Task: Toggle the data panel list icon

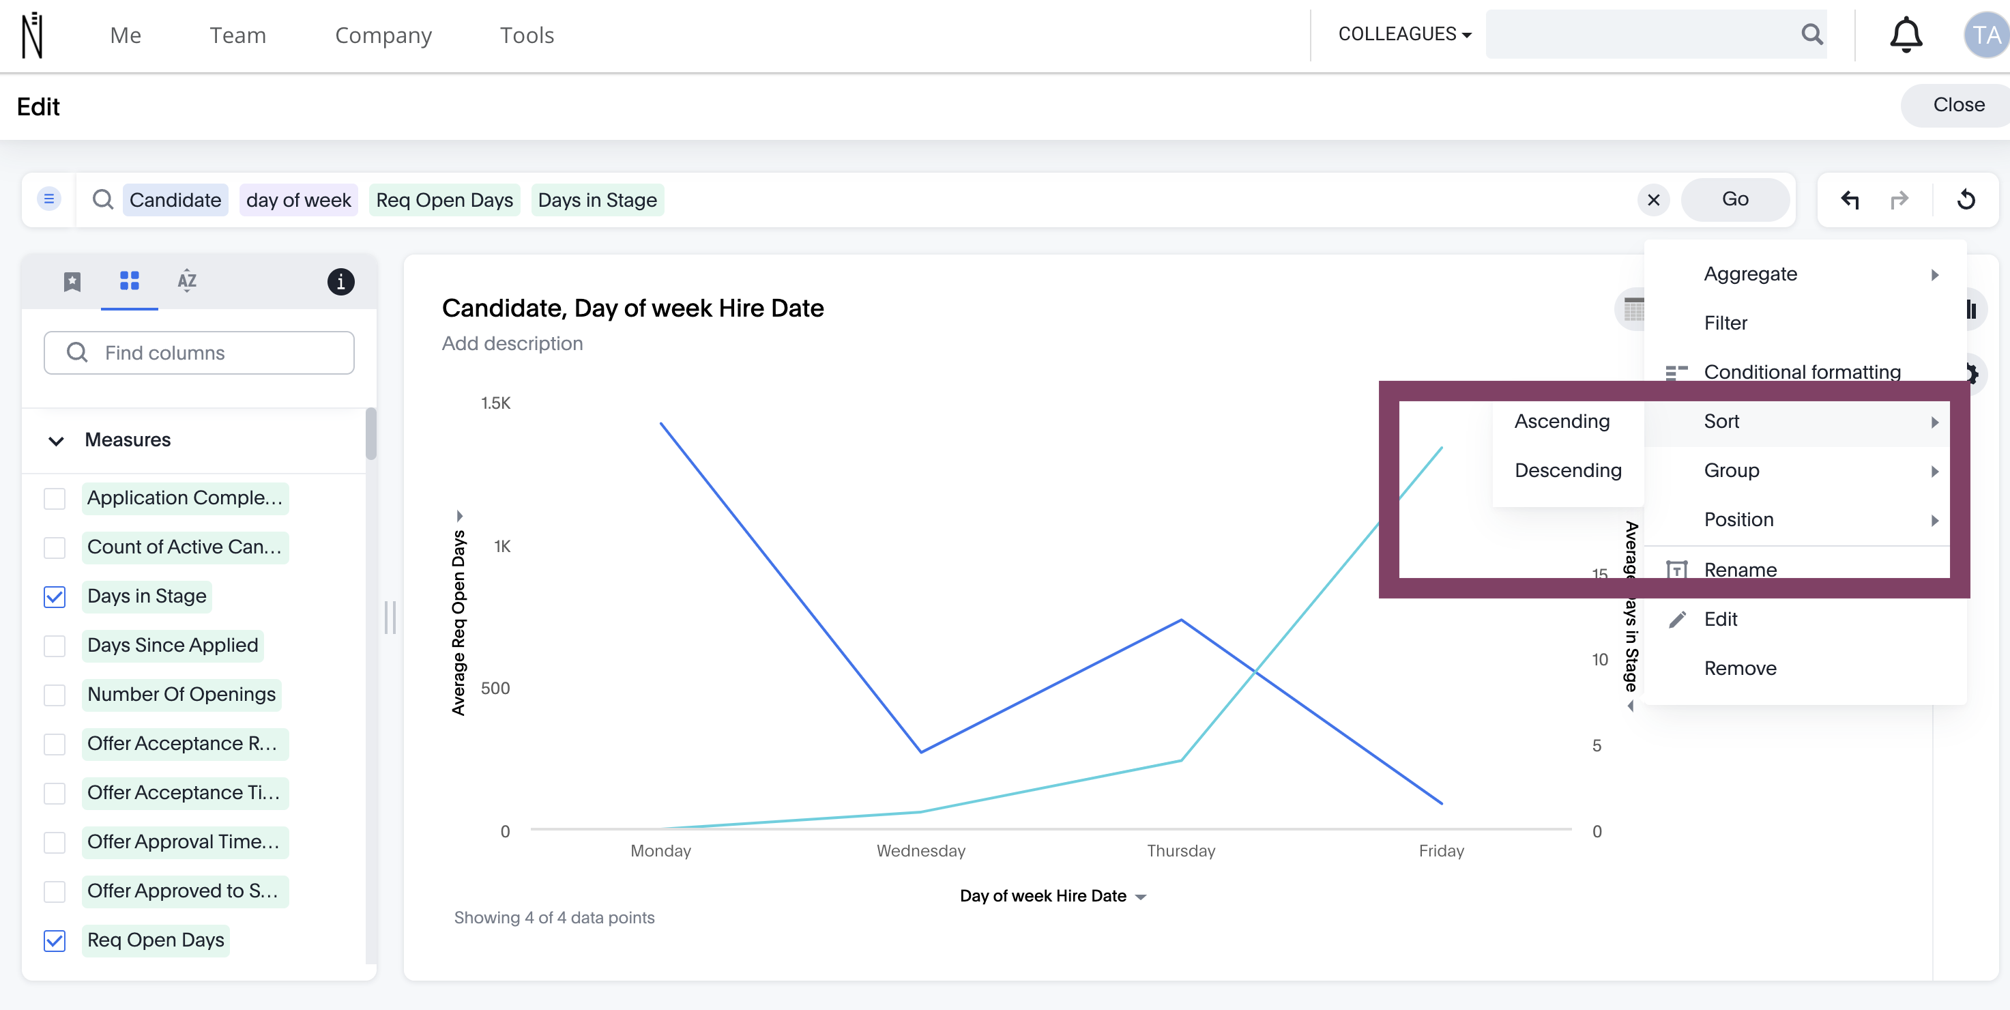Action: tap(49, 200)
